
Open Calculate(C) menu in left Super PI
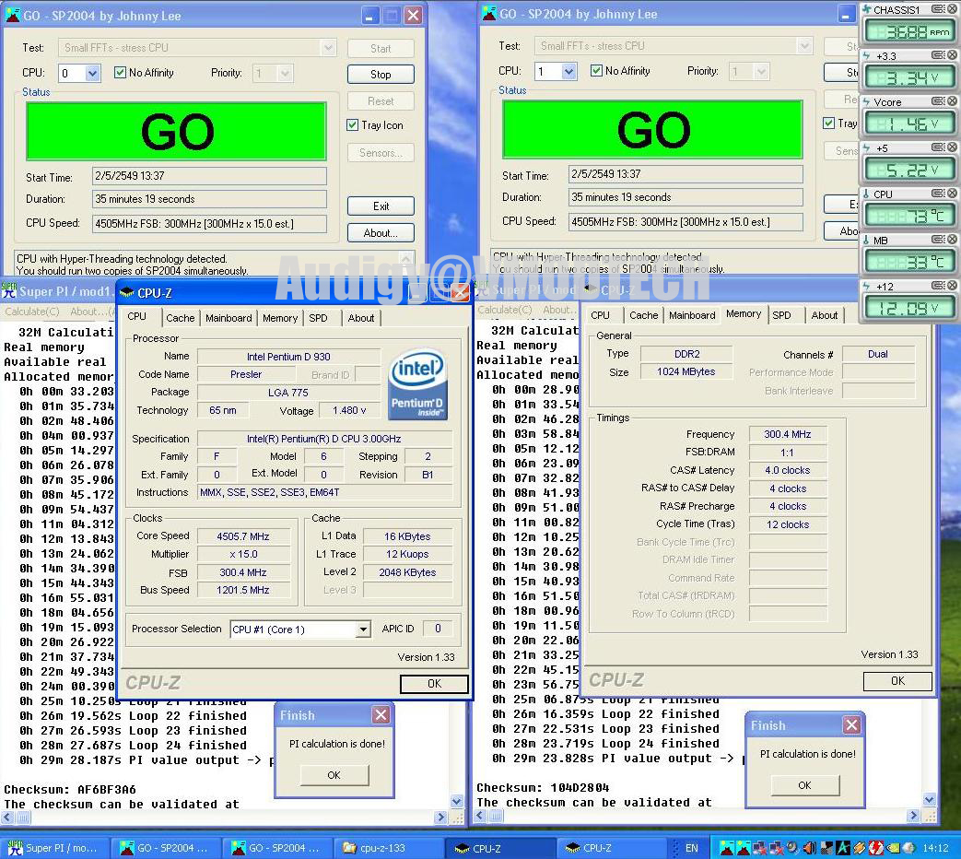pyautogui.click(x=32, y=312)
